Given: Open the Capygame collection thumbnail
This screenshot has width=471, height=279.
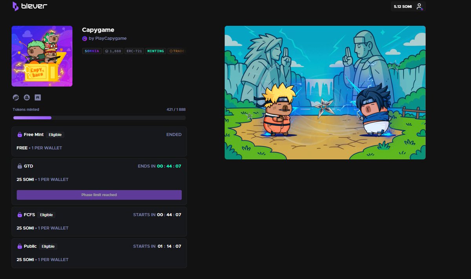Looking at the screenshot, I should point(42,56).
